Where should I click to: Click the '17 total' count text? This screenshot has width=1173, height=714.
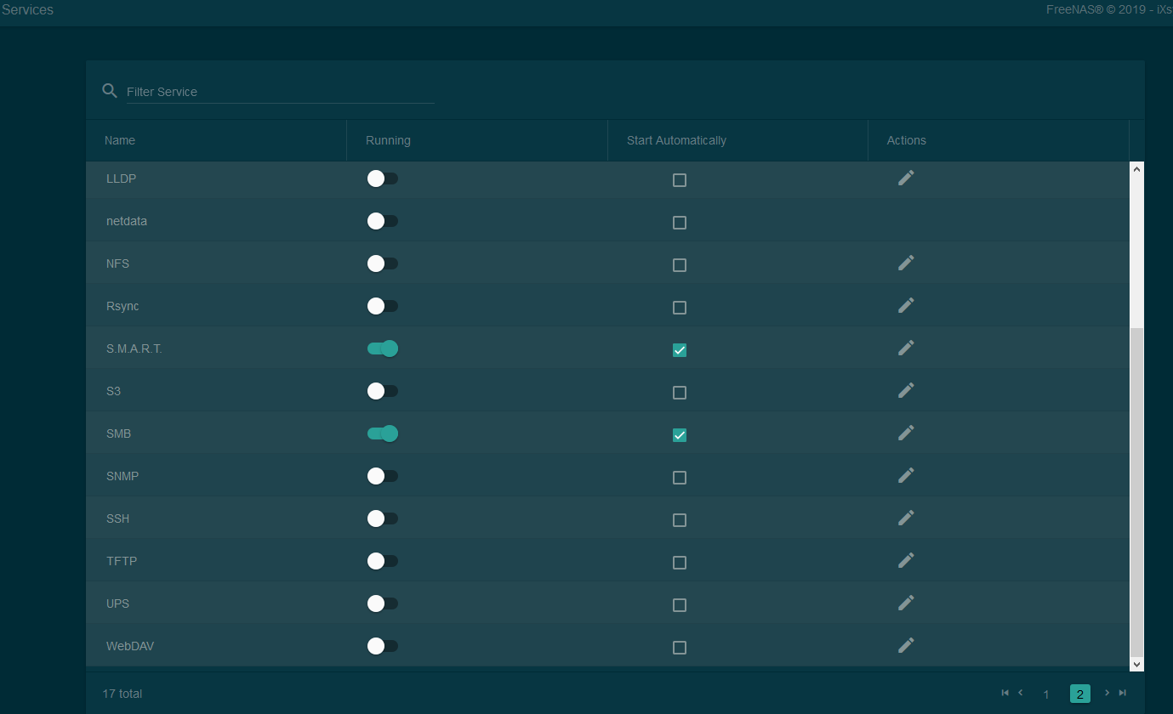(x=122, y=694)
